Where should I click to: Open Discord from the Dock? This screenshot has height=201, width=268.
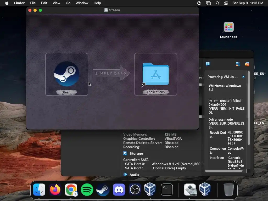pyautogui.click(x=119, y=189)
